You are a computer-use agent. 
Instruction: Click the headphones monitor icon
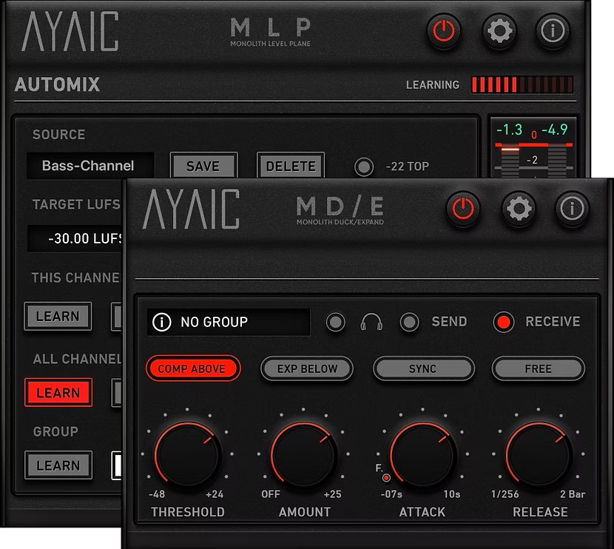point(371,322)
